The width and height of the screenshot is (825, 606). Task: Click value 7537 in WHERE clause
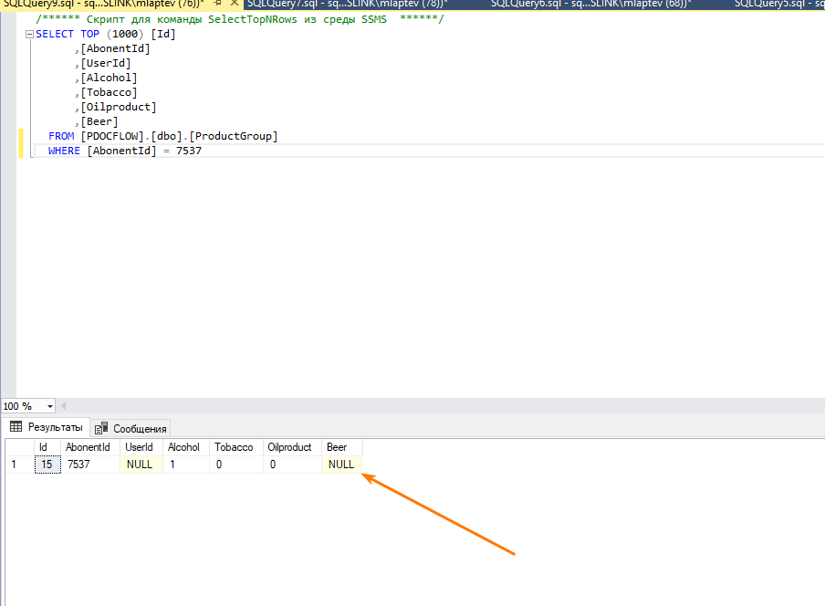189,151
